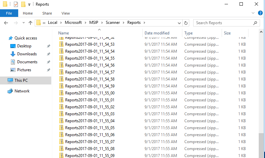The width and height of the screenshot is (265, 158).
Task: Open the address bar history dropdown
Action: point(179,23)
